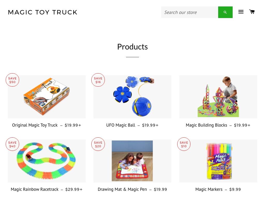Focus the Search our store field
The height and width of the screenshot is (198, 265).
pos(190,12)
